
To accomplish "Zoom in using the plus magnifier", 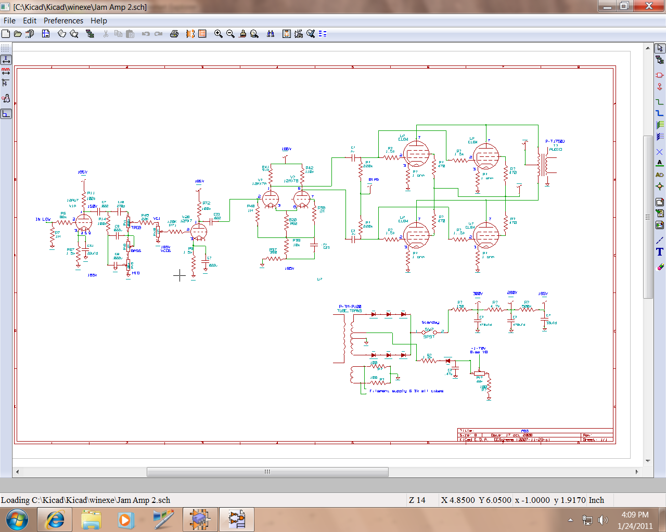I will tap(219, 34).
